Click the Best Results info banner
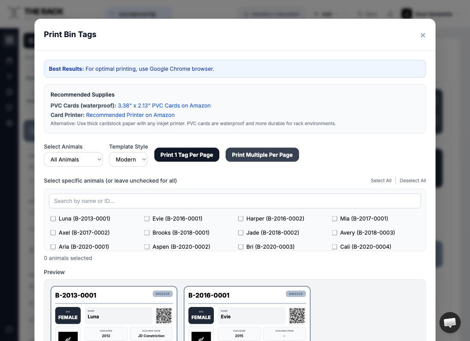The image size is (470, 341). 235,69
